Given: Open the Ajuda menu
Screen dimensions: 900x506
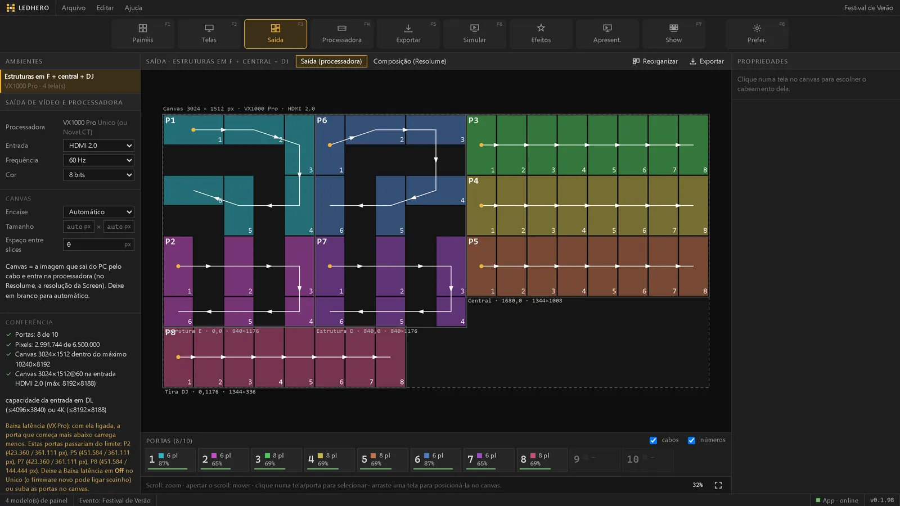Looking at the screenshot, I should 133,8.
